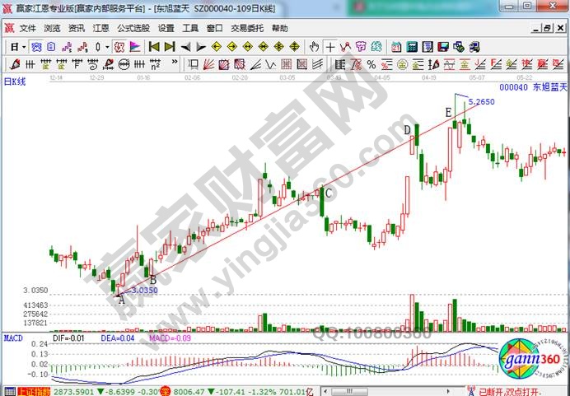Jump to first bar arrow icon
Viewport: 570px width, 396px height.
[153, 45]
